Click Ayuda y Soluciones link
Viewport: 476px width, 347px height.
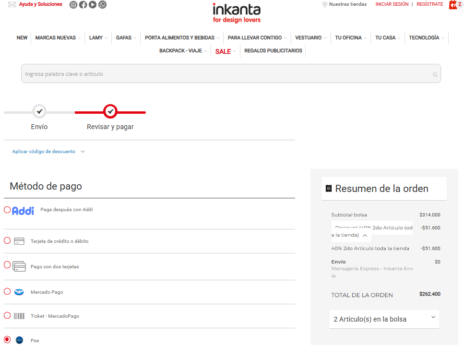point(40,4)
